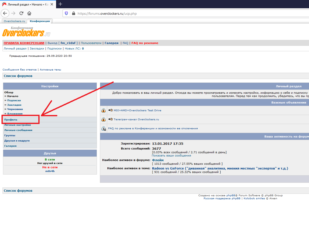Click the locked topic icon beside FAQ по рекламе
Image resolution: width=309 pixels, height=231 pixels.
tap(103, 128)
